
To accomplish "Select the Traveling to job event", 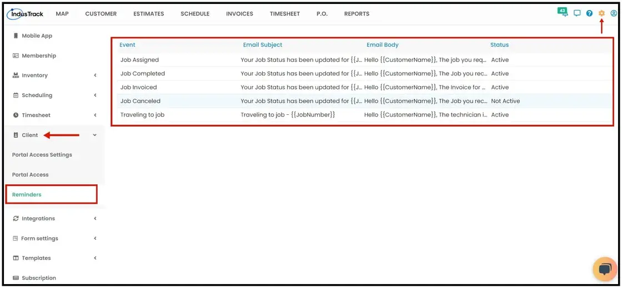I will [142, 115].
